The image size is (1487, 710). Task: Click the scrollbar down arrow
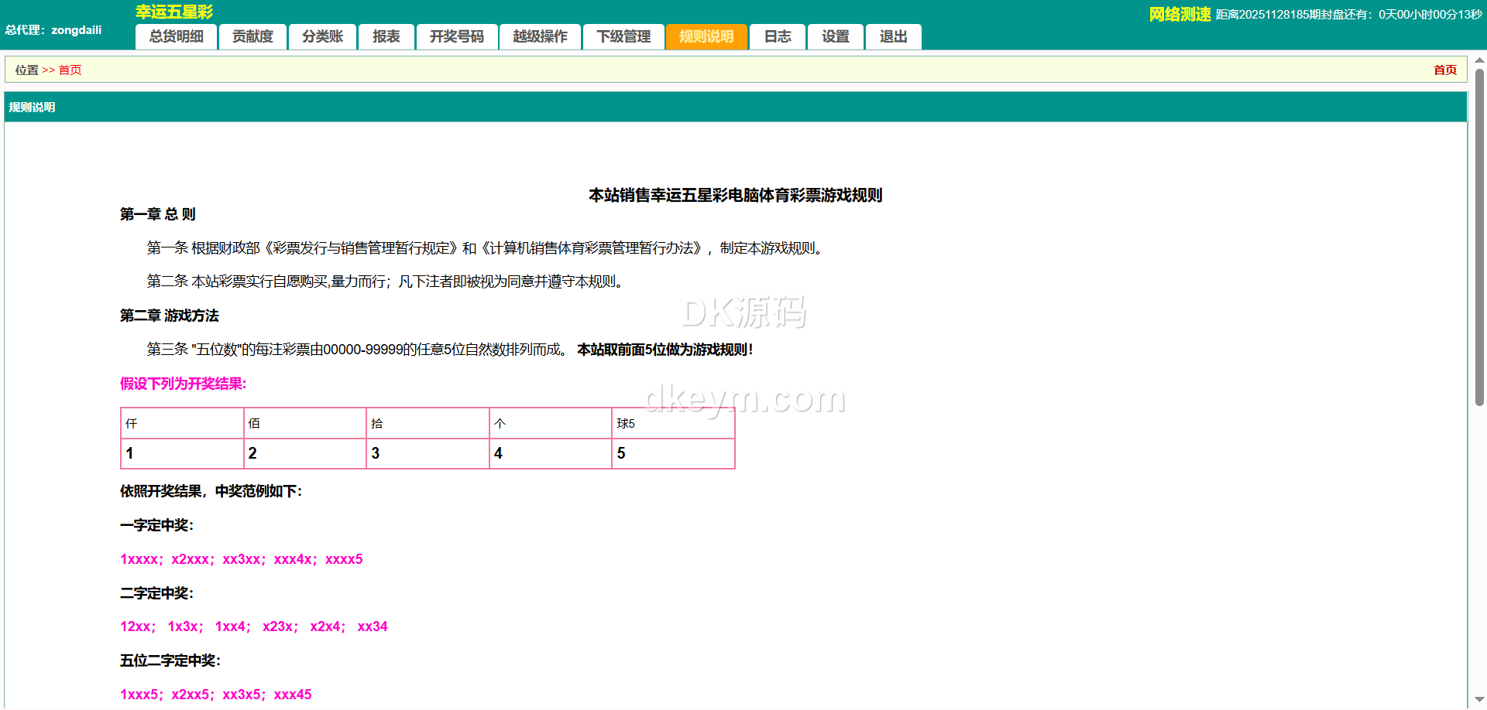1479,700
